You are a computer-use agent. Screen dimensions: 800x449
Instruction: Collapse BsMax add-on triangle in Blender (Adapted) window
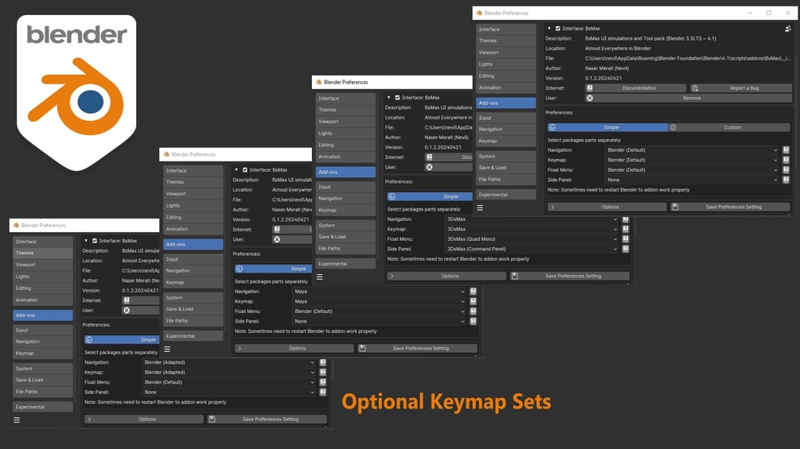(86, 241)
